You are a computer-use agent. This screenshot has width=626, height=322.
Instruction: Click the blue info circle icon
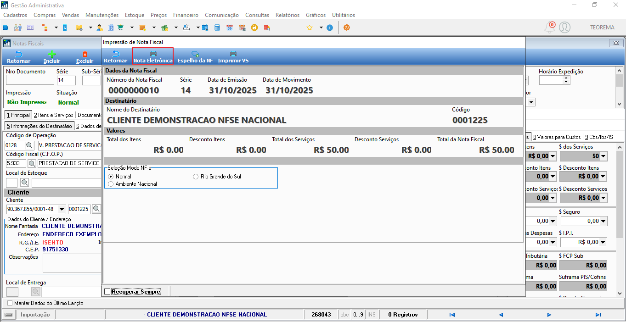click(x=330, y=28)
